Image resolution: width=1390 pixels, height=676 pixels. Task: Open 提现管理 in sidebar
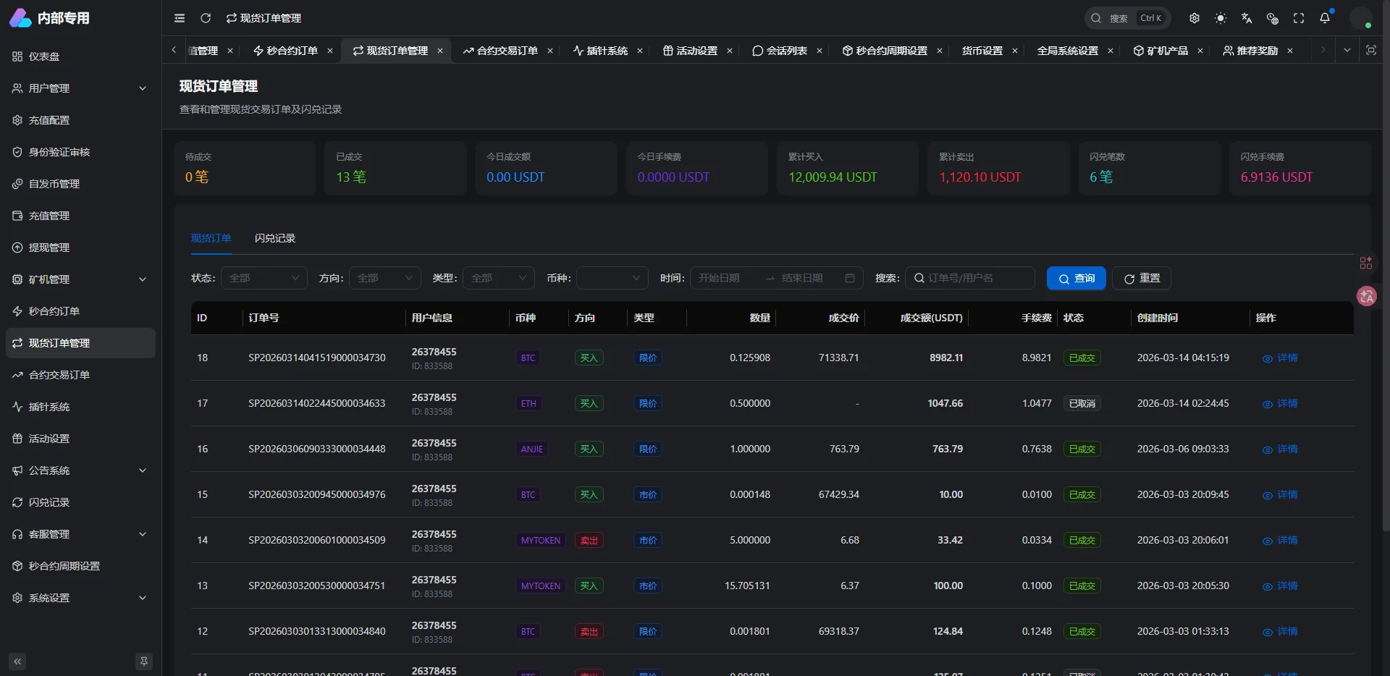tap(80, 248)
